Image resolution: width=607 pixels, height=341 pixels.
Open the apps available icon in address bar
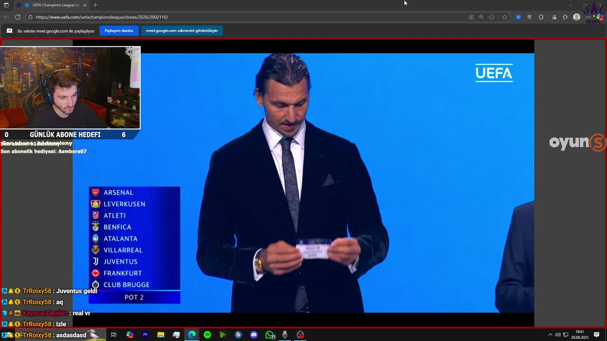tap(471, 17)
